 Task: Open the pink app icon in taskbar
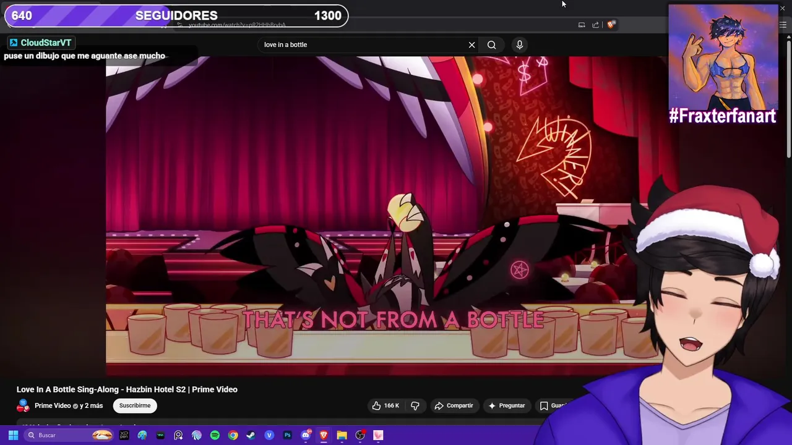click(x=378, y=435)
